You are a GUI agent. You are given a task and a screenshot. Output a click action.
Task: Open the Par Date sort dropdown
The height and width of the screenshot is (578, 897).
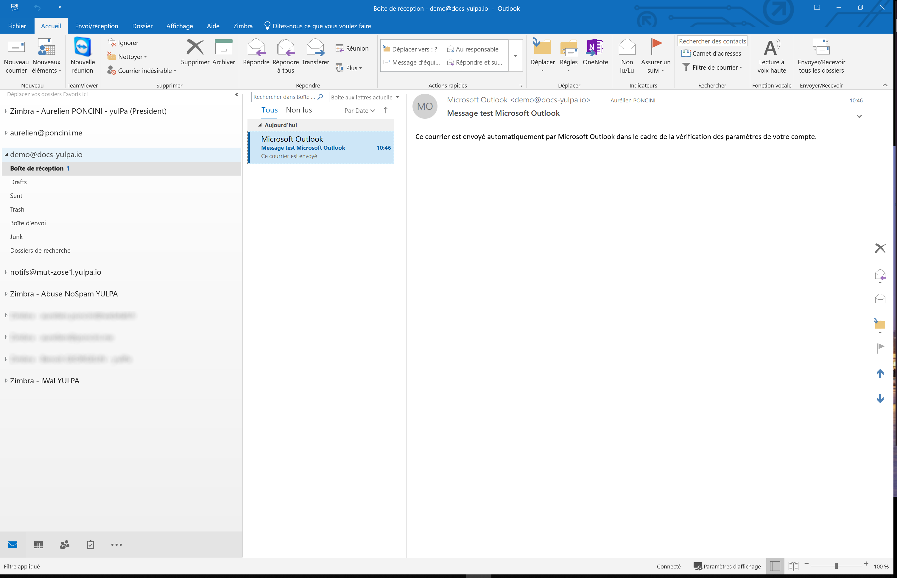click(x=359, y=111)
